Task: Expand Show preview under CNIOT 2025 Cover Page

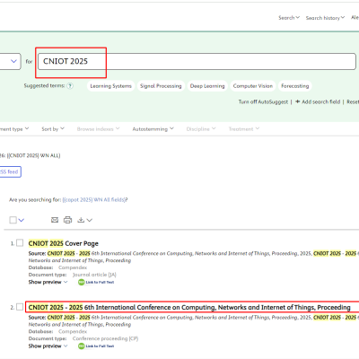Action: 48,282
